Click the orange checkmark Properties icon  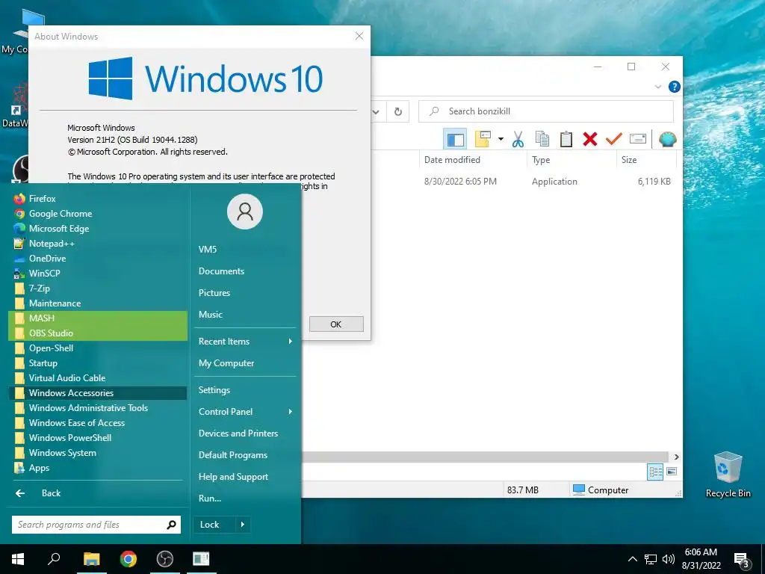614,139
